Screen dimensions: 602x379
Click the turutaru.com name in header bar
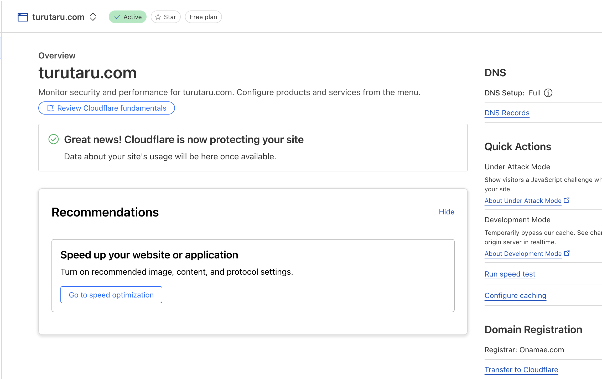coord(58,17)
